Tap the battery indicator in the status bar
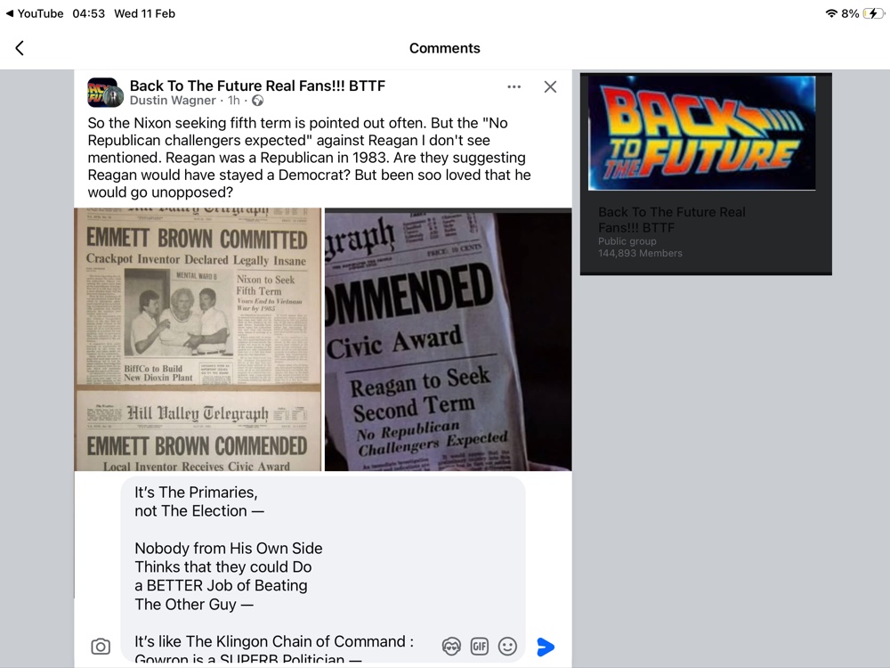Viewport: 890px width, 668px height. pyautogui.click(x=873, y=13)
